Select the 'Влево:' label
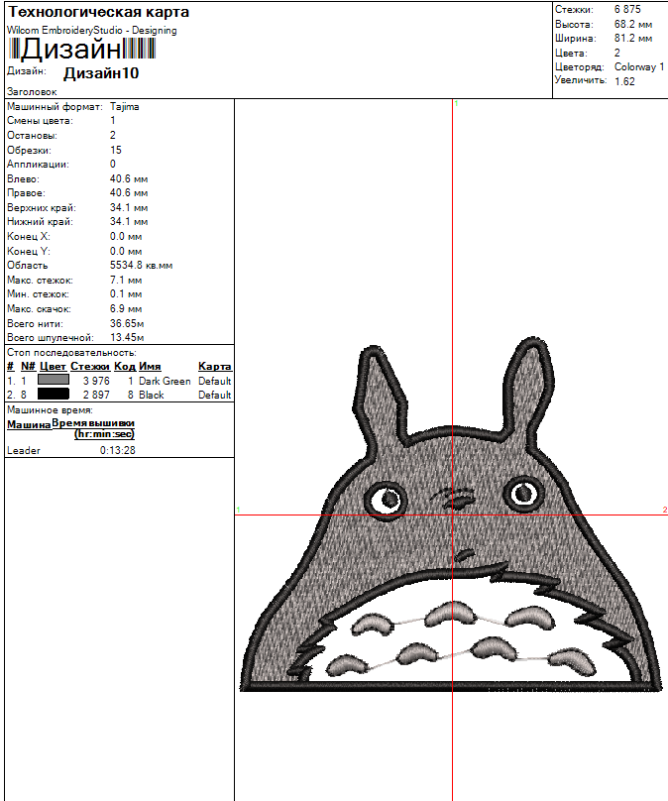 tap(23, 179)
